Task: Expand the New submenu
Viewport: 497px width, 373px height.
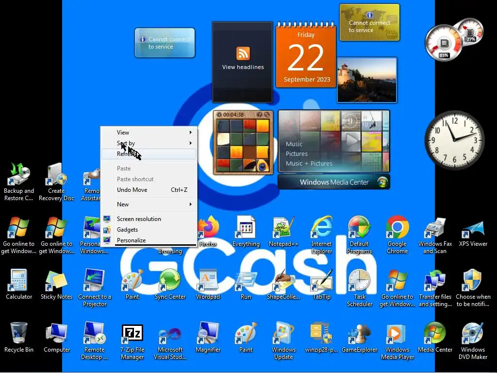Action: click(x=149, y=204)
